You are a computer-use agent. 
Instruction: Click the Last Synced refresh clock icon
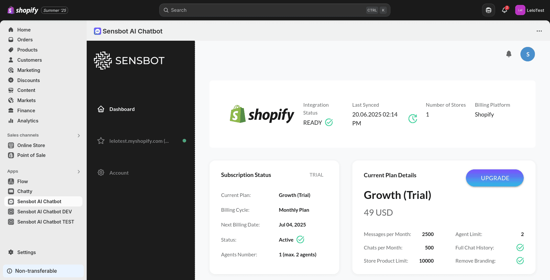click(x=412, y=118)
